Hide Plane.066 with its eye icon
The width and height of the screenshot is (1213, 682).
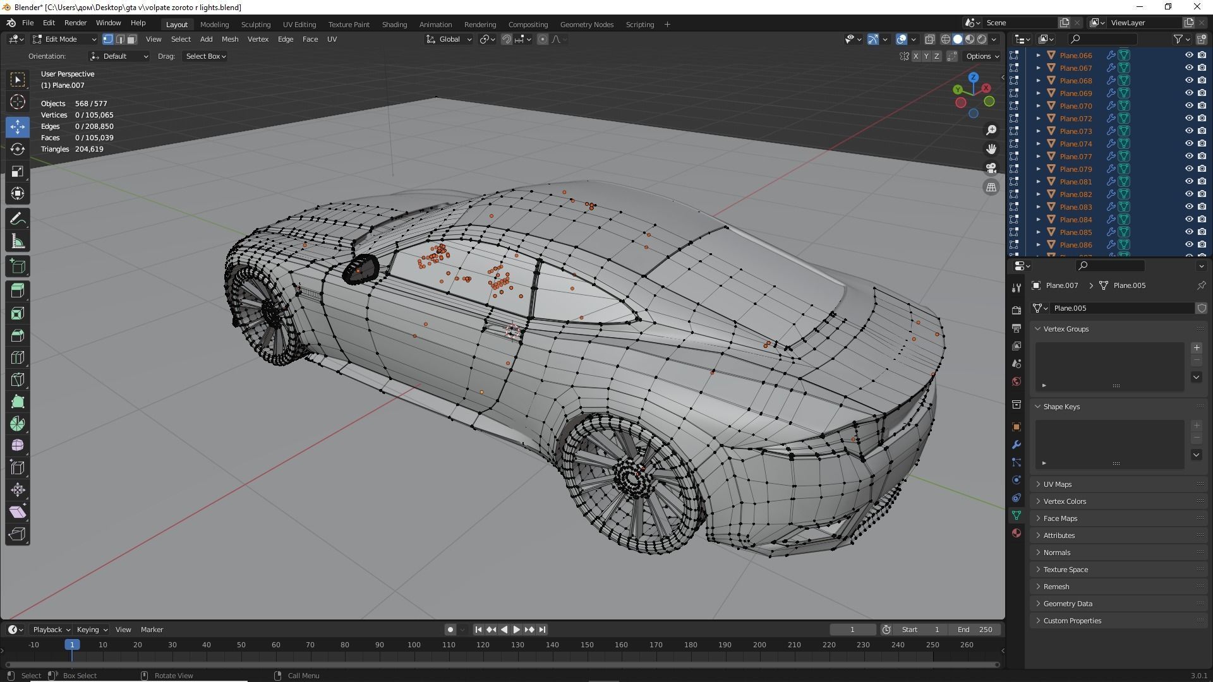[x=1188, y=55]
